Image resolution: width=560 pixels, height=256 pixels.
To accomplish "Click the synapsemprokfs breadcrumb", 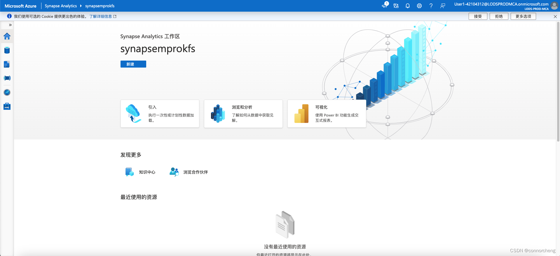I will pos(100,6).
